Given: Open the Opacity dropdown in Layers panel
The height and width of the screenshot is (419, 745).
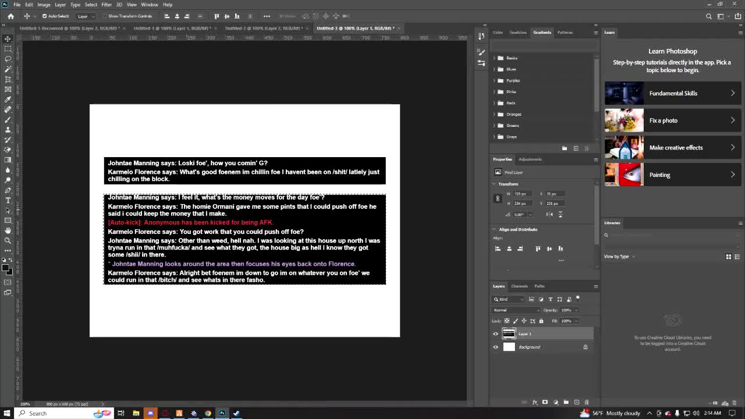Looking at the screenshot, I should [574, 310].
